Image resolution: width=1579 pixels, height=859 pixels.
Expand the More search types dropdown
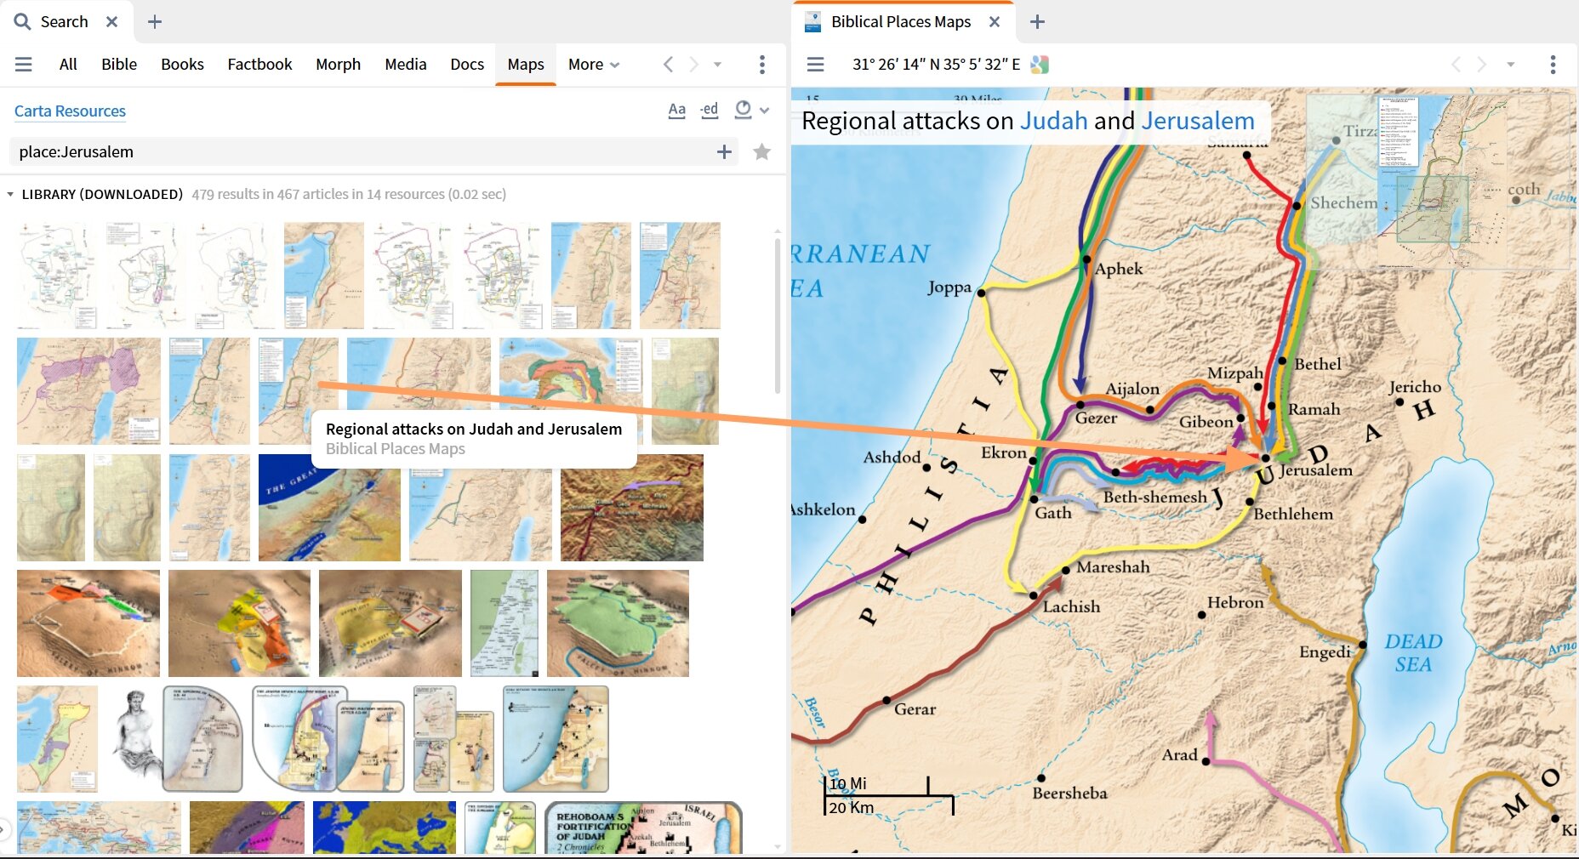(x=594, y=64)
